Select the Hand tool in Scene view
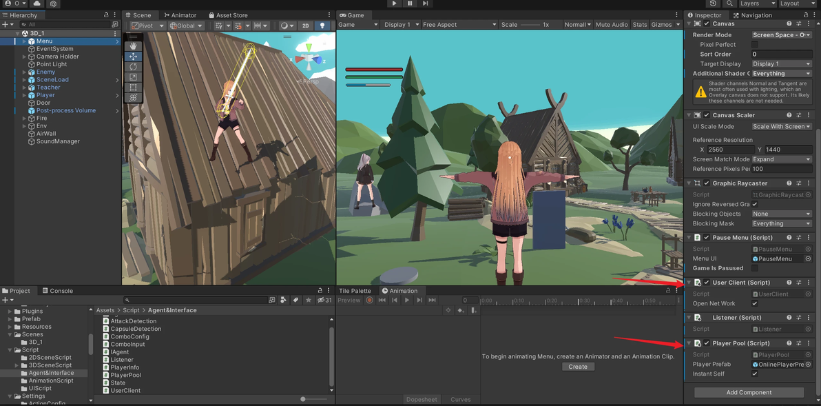The height and width of the screenshot is (406, 821). (x=133, y=46)
